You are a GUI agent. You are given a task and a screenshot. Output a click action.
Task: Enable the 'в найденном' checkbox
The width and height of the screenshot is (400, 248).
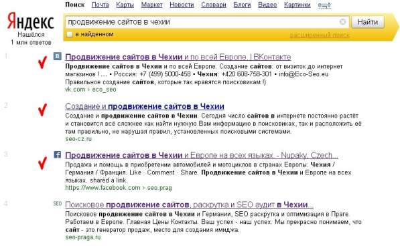pos(70,34)
